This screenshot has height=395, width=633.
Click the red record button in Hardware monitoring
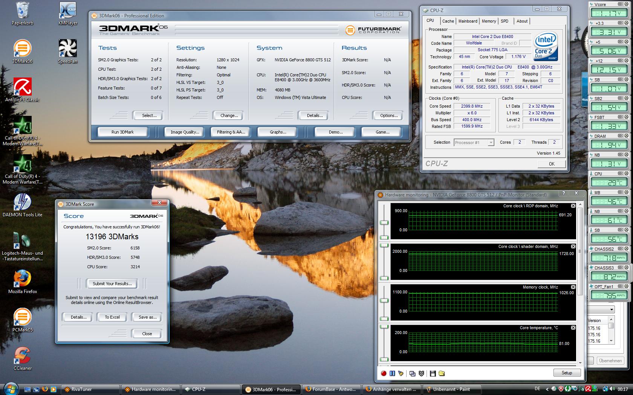click(x=384, y=373)
